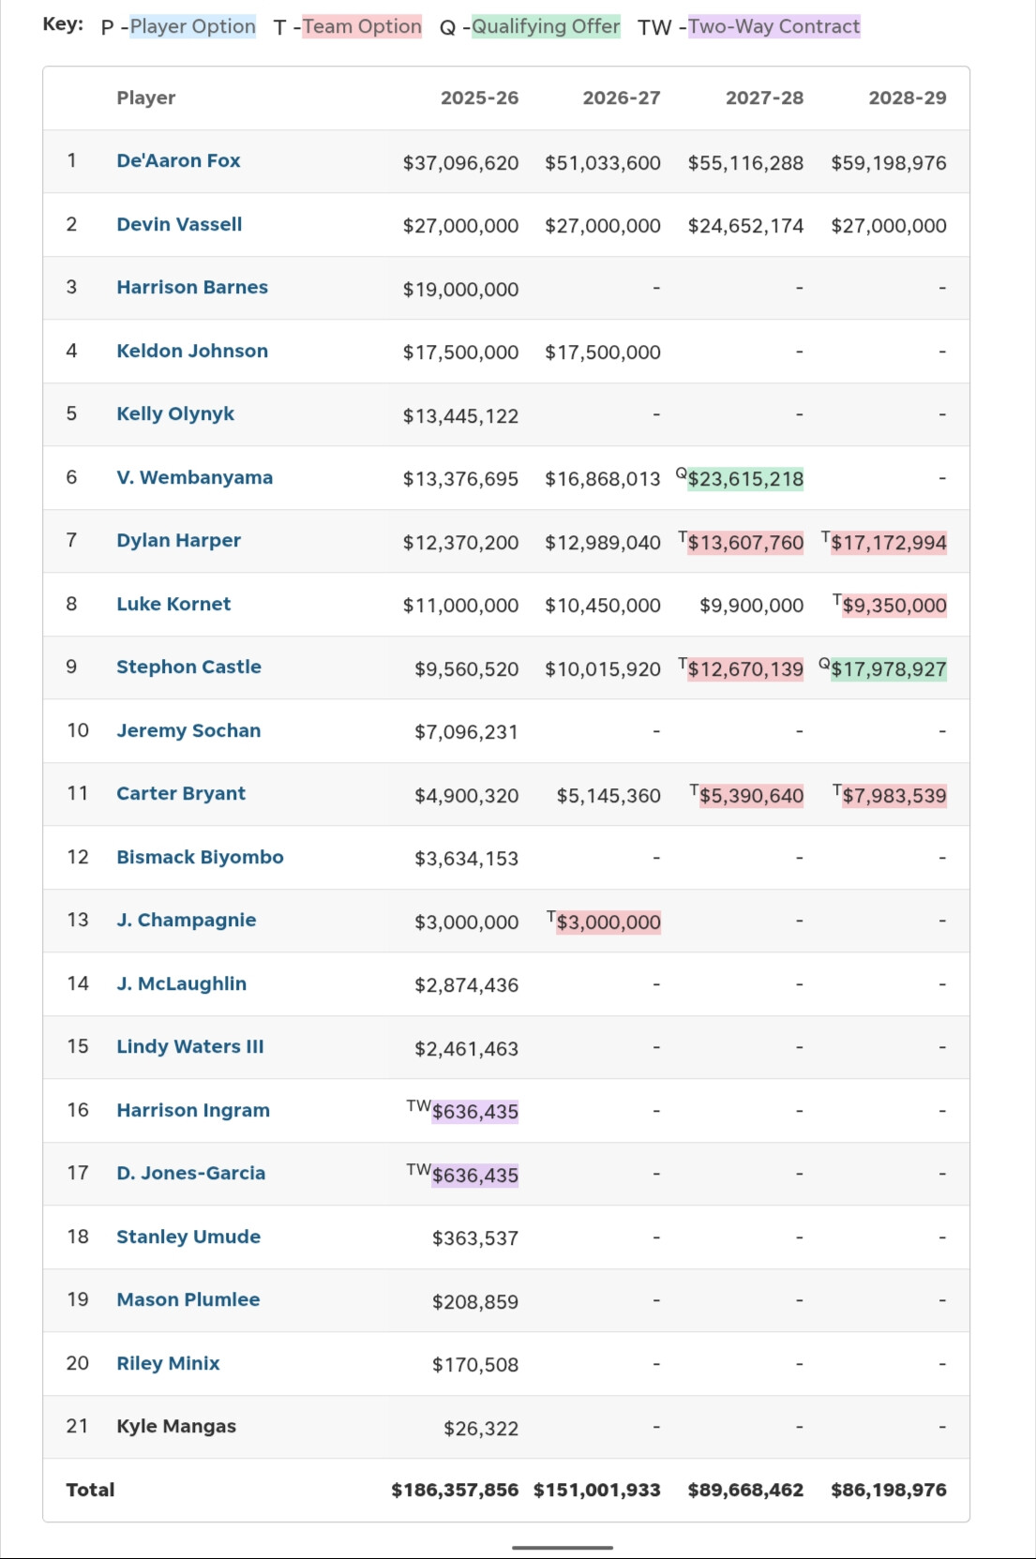Open Kelly Olynyk's player page
The width and height of the screenshot is (1036, 1559).
[175, 414]
